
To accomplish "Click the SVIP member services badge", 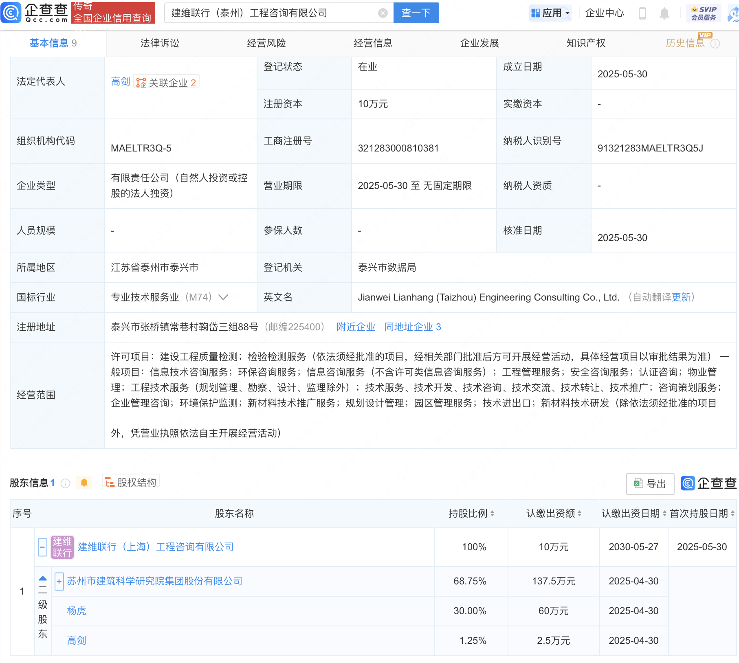I will pos(704,13).
